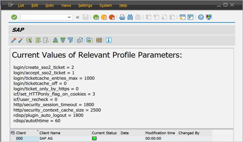Select the 00:00:00 modification time cell
The height and width of the screenshot is (142, 243).
click(x=161, y=139)
